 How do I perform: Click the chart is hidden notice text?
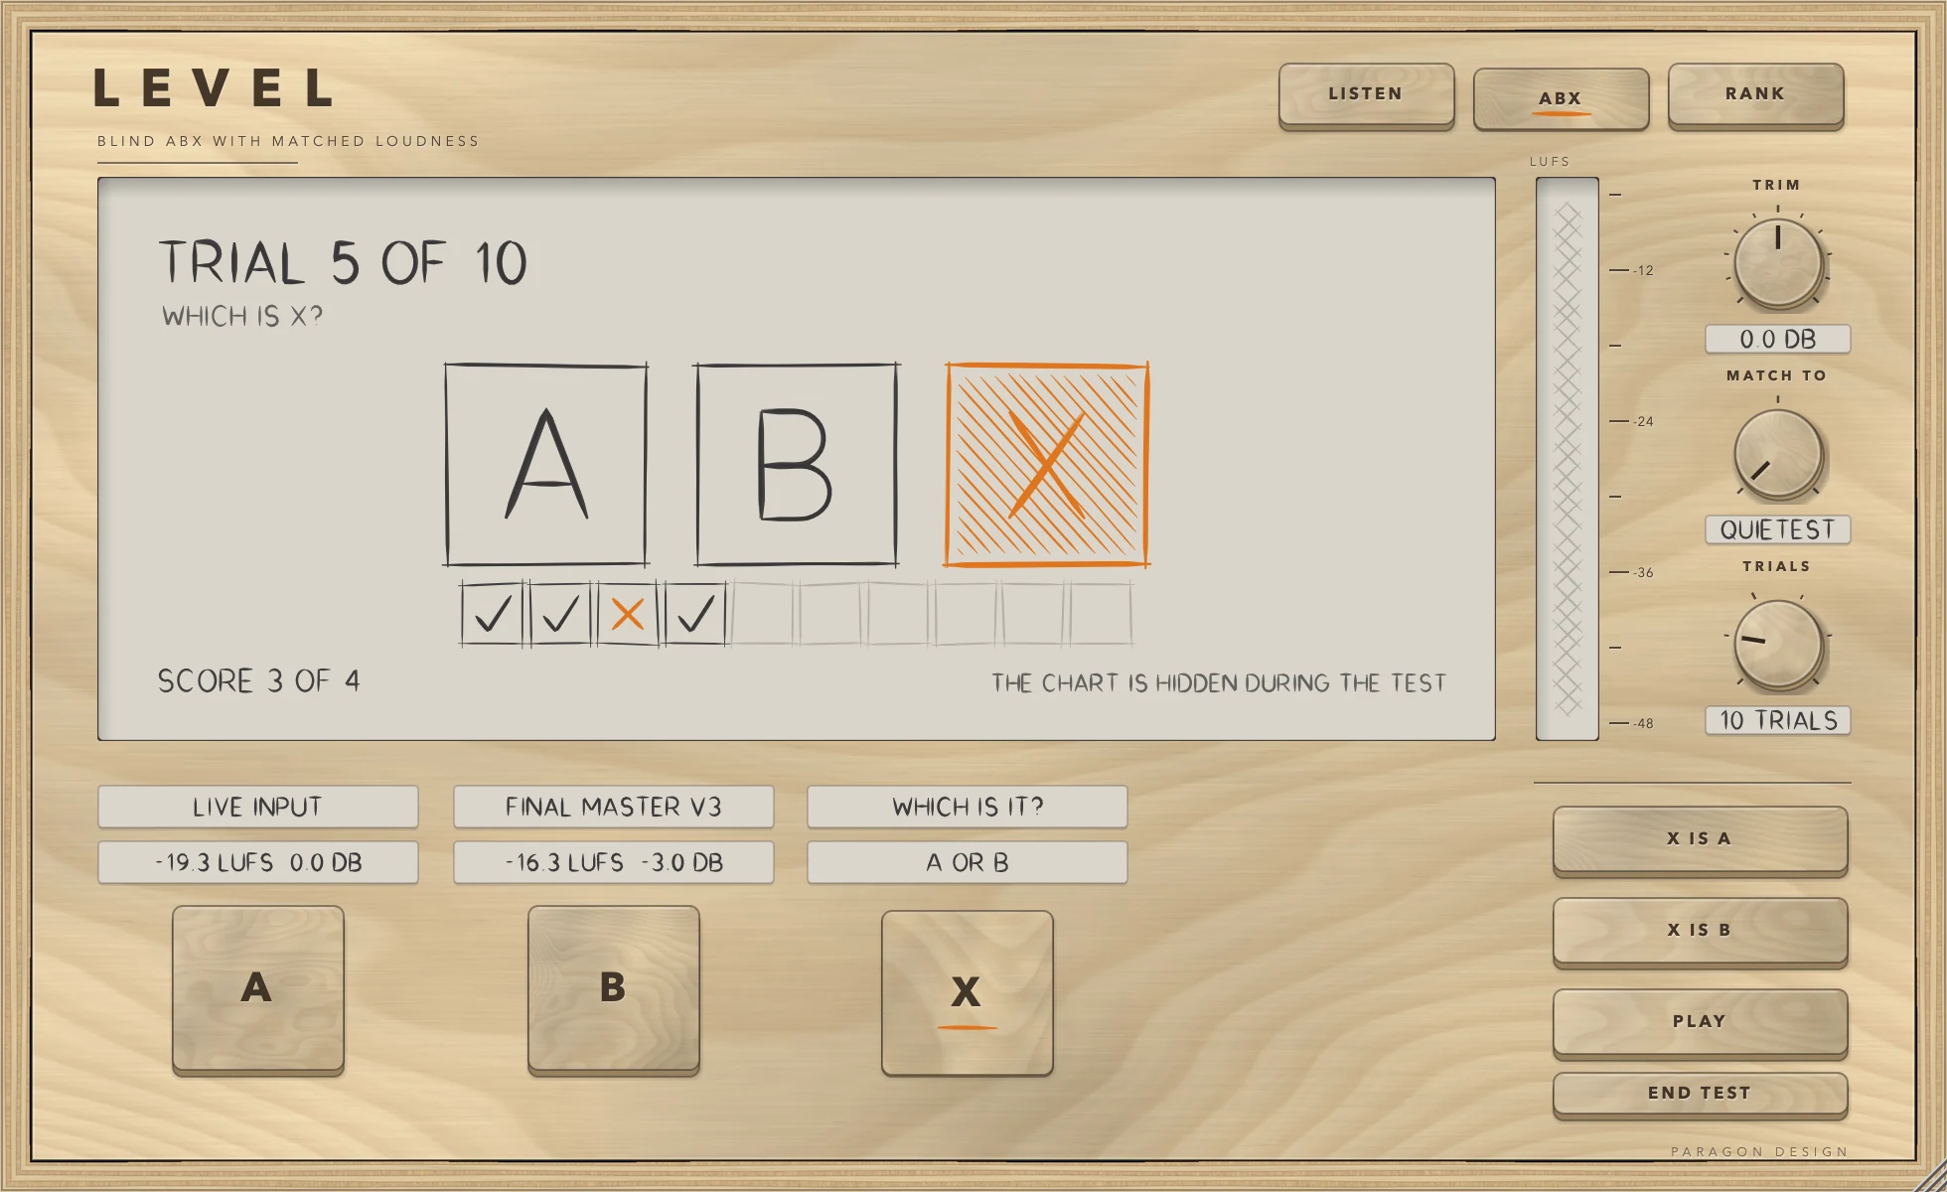tap(1218, 682)
